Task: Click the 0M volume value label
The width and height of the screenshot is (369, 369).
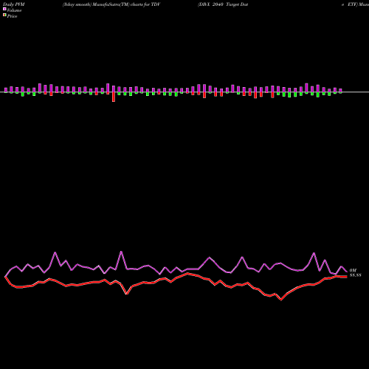Action: tap(353, 270)
